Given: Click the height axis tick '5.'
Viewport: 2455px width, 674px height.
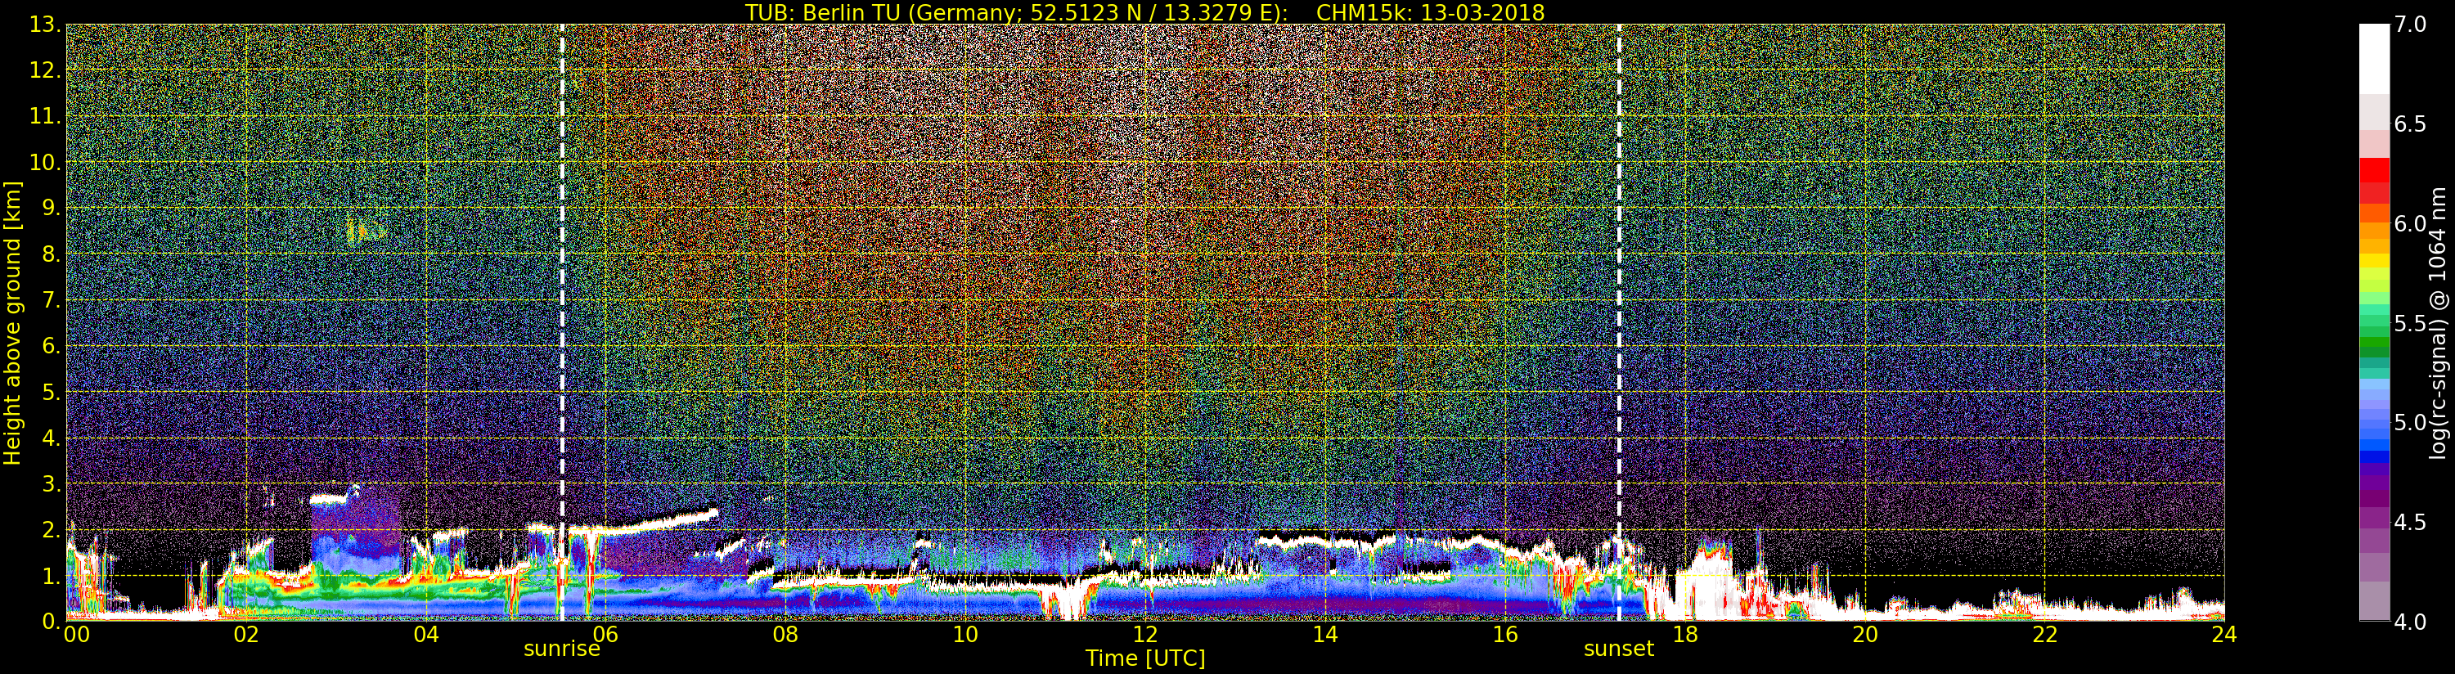Looking at the screenshot, I should pos(51,392).
